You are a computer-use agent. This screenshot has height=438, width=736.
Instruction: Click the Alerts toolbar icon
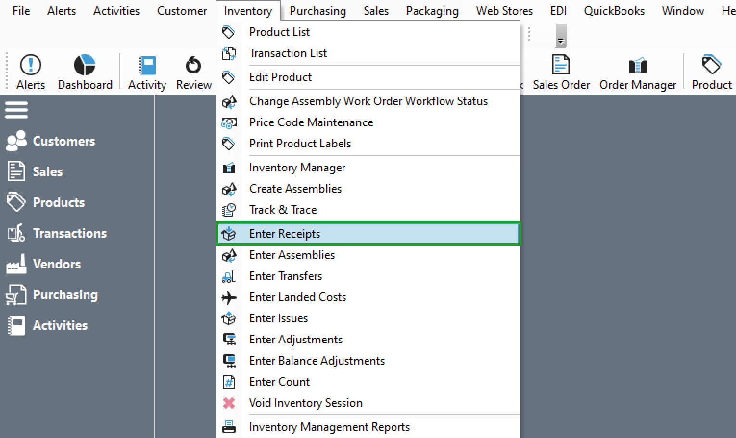[x=31, y=65]
